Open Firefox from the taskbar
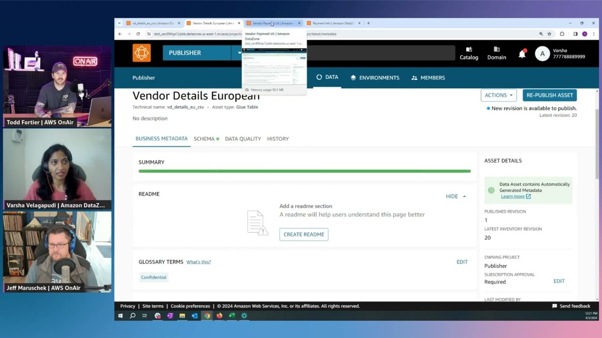The width and height of the screenshot is (602, 338). point(219,316)
